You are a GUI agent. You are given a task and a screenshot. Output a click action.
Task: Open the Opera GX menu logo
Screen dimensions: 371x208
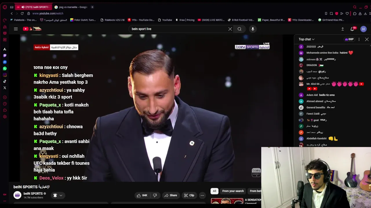click(x=5, y=7)
